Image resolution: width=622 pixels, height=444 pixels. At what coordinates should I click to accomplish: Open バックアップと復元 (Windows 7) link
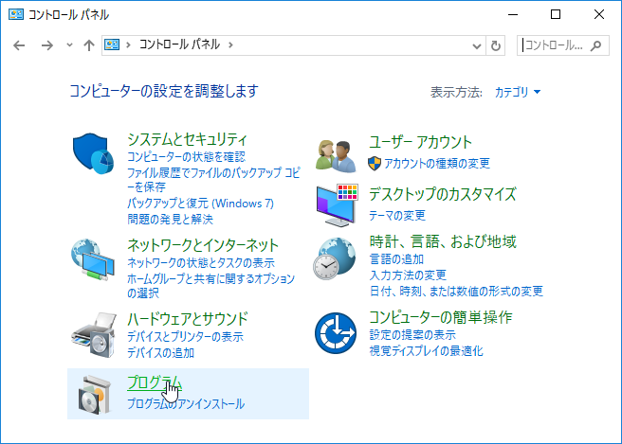click(x=200, y=204)
